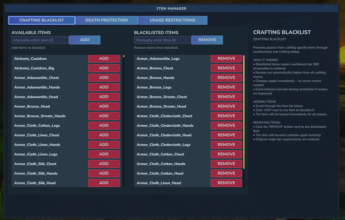Viewport: 345px width, 220px height.
Task: Switch to the Death Protection tab
Action: [107, 20]
